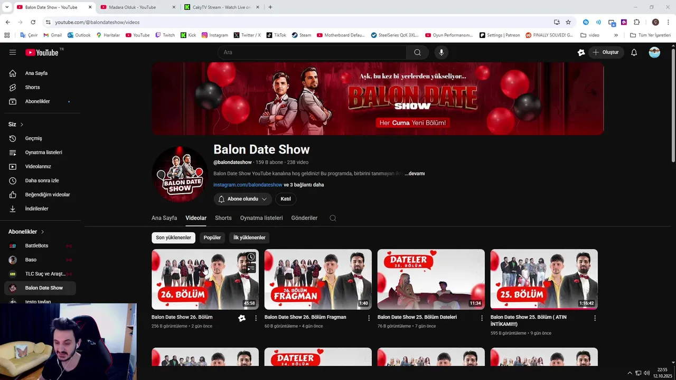The width and height of the screenshot is (676, 380).
Task: Open Abone olundu subscription dropdown
Action: pos(242,199)
